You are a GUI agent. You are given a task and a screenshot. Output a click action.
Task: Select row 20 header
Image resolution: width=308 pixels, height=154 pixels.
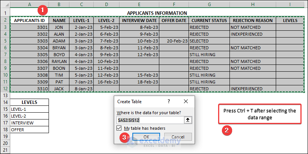tap(5, 143)
